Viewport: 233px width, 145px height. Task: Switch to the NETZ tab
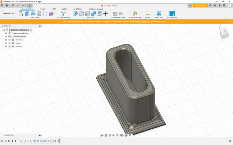(54, 9)
